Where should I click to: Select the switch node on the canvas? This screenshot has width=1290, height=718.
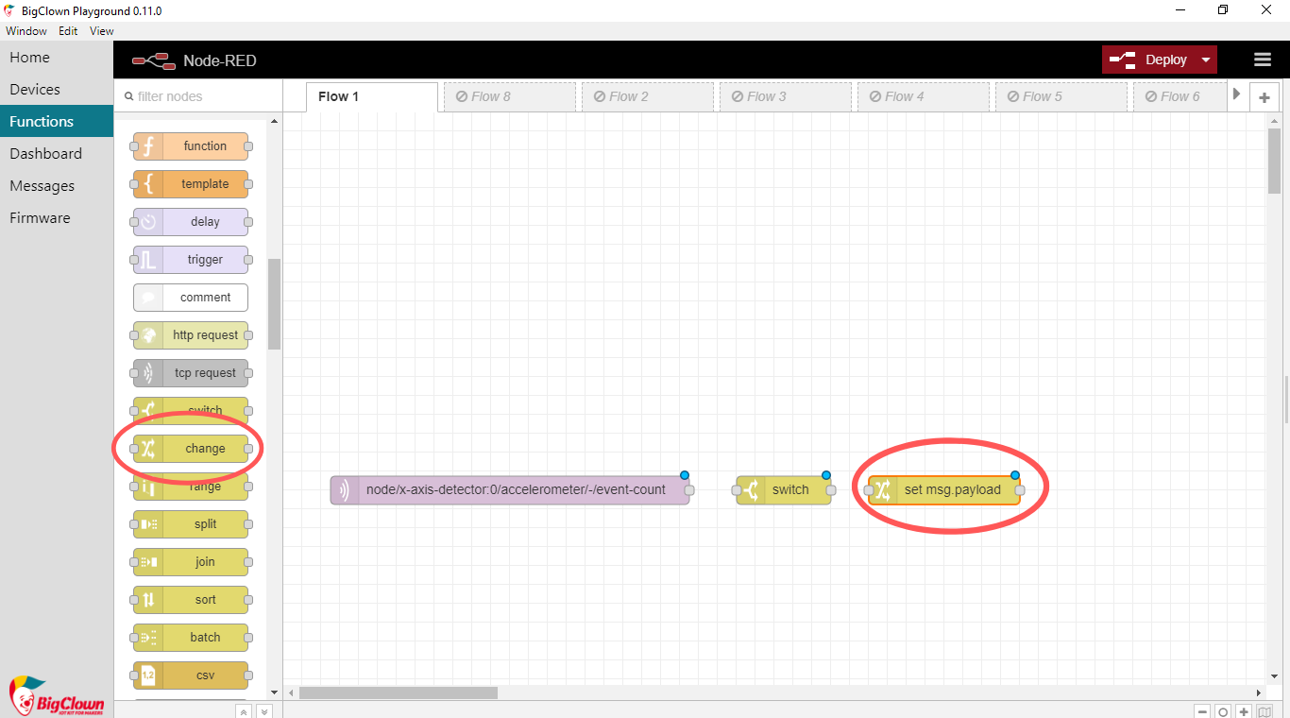tap(784, 490)
